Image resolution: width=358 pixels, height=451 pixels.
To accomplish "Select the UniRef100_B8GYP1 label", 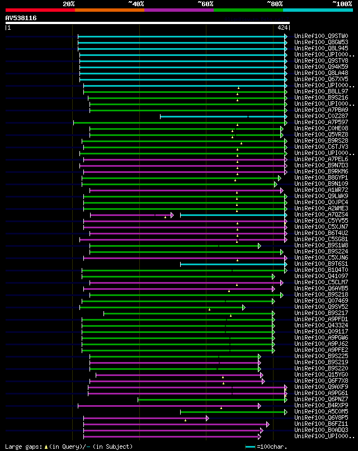I will coord(321,178).
